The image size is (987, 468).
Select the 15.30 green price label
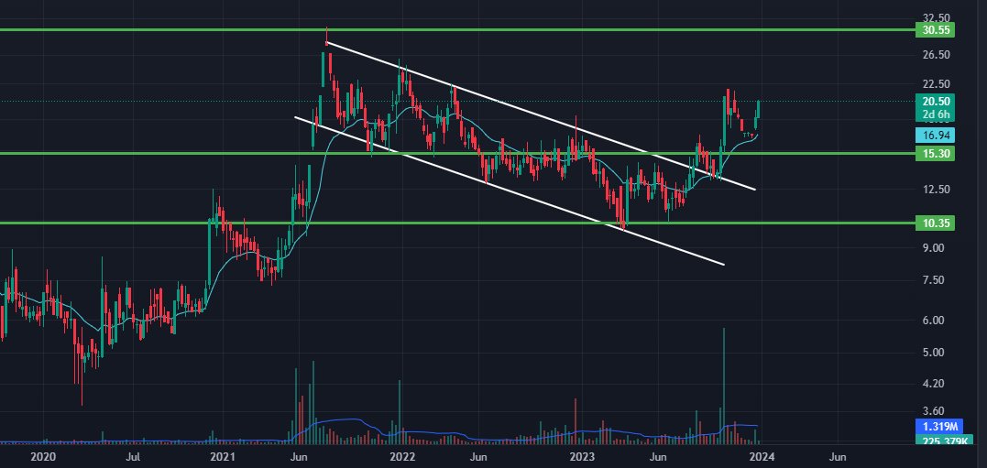[935, 154]
